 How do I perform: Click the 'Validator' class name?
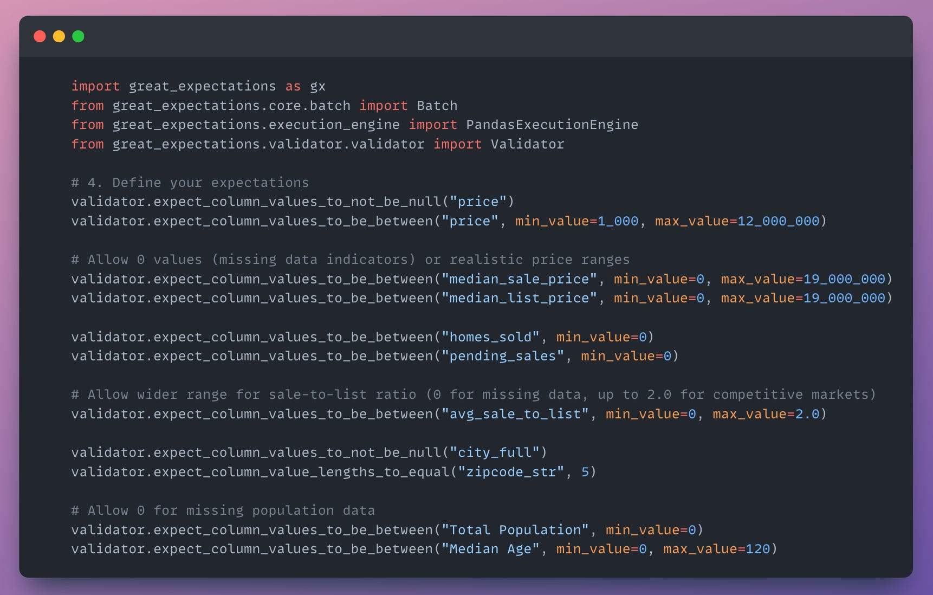pyautogui.click(x=527, y=144)
